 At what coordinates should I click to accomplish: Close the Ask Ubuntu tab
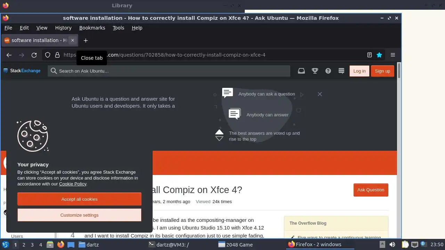pos(73,40)
